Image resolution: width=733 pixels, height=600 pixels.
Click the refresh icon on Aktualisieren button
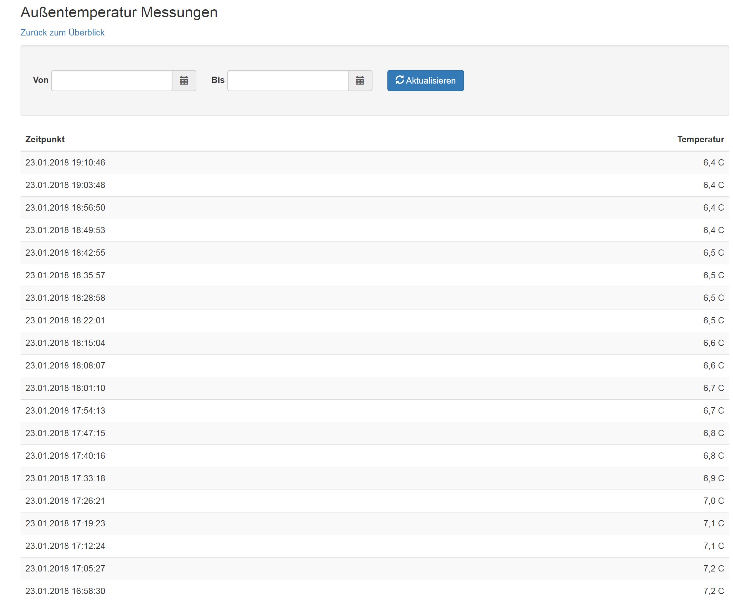click(400, 80)
